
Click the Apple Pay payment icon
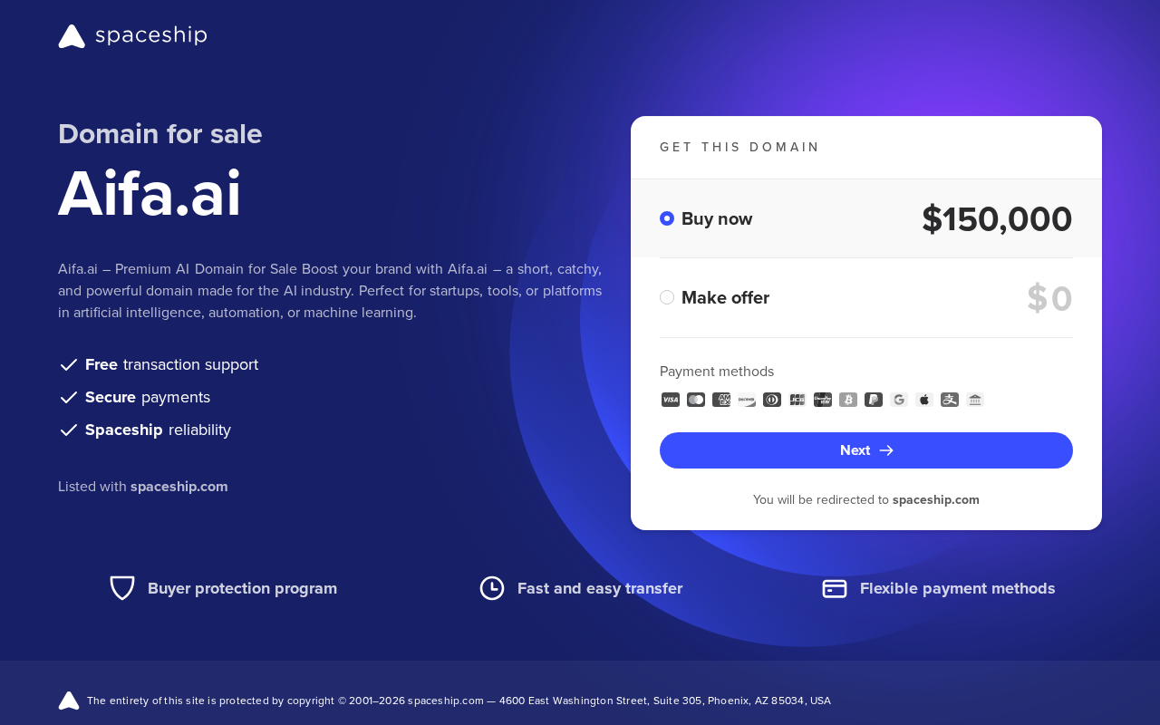tap(924, 400)
